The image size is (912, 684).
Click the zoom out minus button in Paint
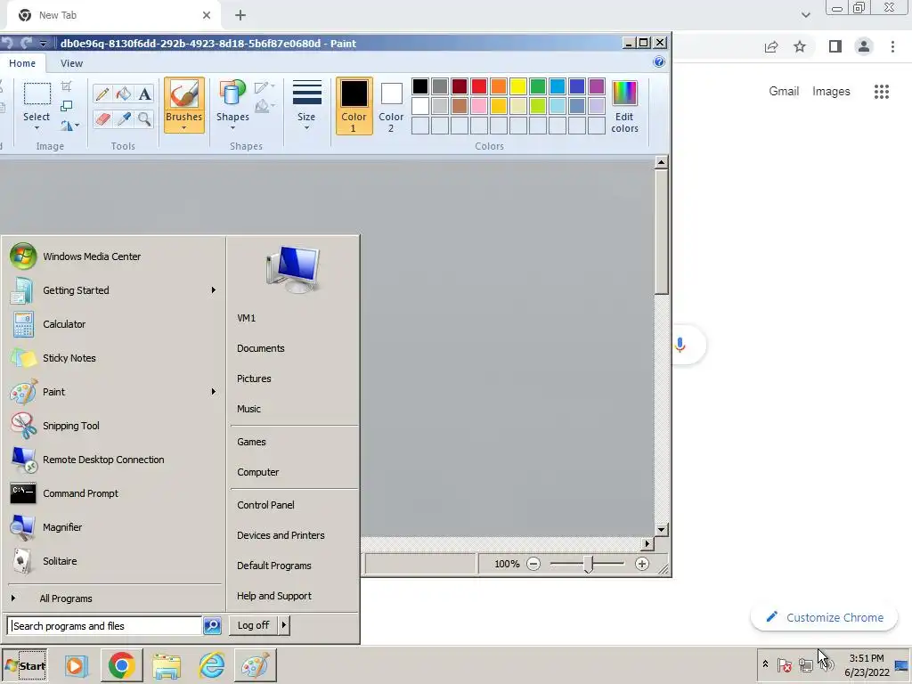[x=533, y=564]
